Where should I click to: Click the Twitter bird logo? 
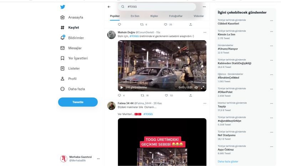pyautogui.click(x=62, y=7)
